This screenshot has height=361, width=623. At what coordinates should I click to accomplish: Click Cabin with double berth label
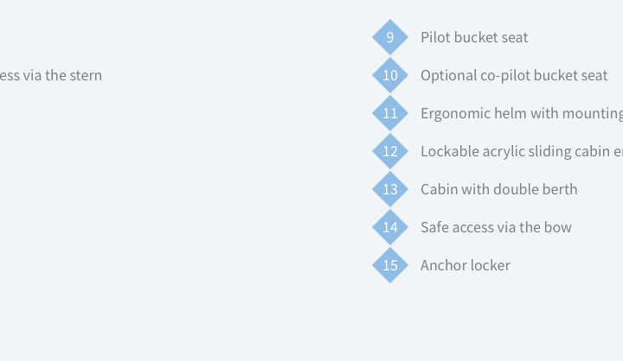pos(499,189)
